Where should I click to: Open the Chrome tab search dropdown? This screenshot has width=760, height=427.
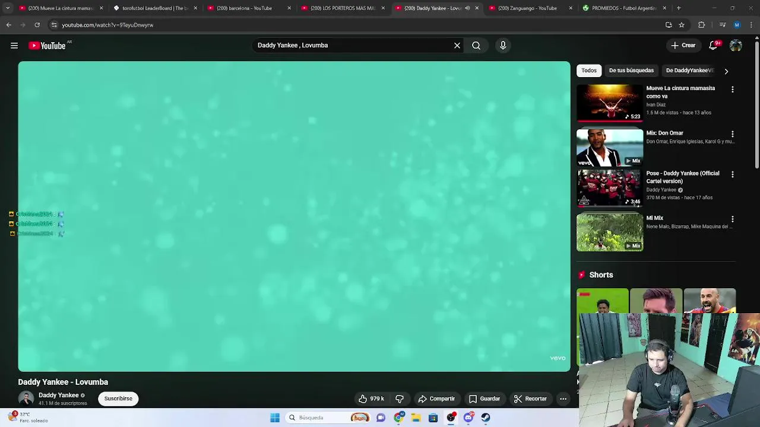coord(7,8)
